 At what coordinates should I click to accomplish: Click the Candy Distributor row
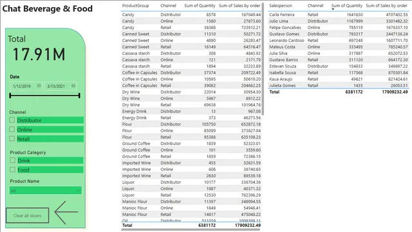coord(191,15)
